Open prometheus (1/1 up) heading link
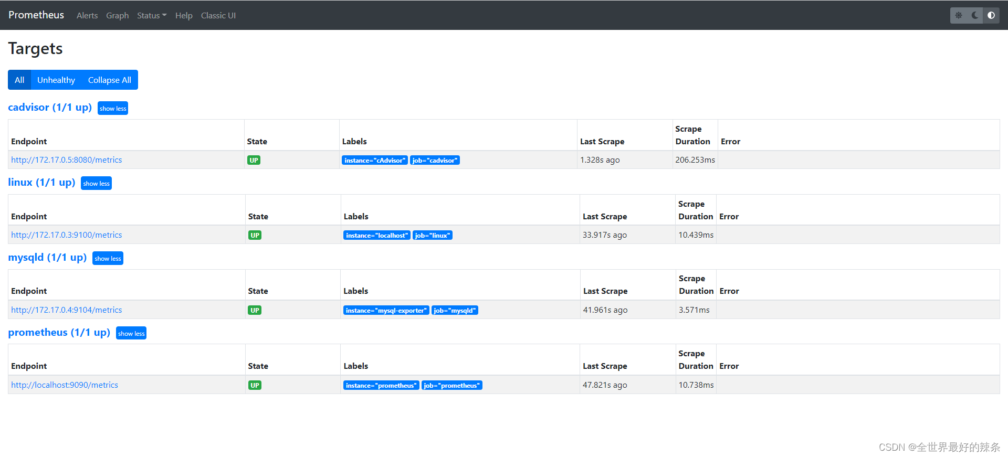This screenshot has height=457, width=1008. pos(59,332)
